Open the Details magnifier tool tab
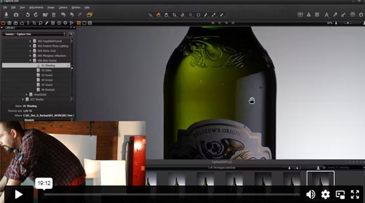The image size is (365, 203). click(41, 23)
